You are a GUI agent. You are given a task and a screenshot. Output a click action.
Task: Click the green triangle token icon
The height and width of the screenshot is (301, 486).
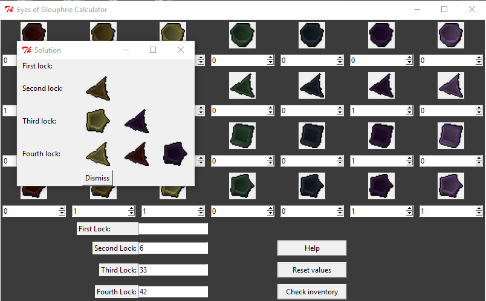[242, 85]
